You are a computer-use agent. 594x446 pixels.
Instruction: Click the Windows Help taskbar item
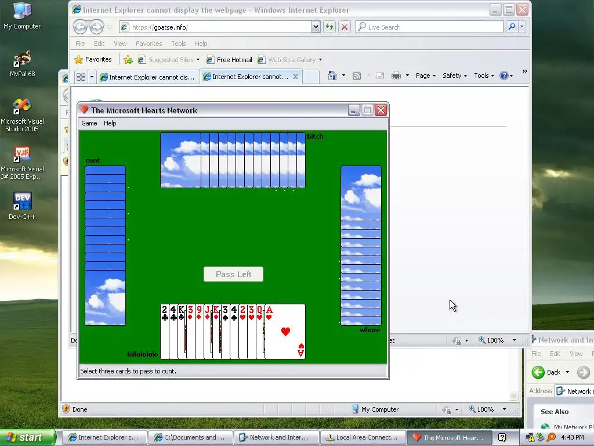coord(502,438)
